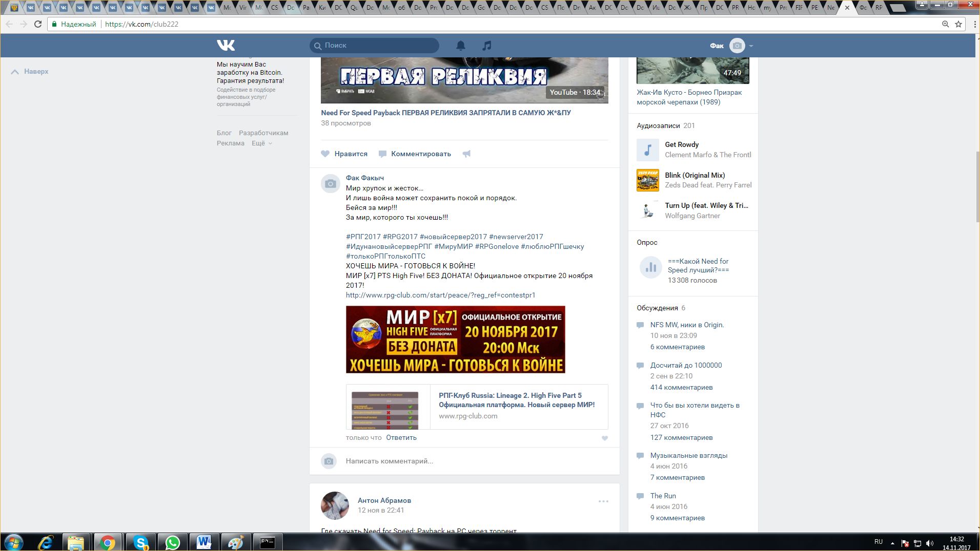The width and height of the screenshot is (980, 551).
Task: Reload page with browser refresh icon
Action: coord(38,24)
